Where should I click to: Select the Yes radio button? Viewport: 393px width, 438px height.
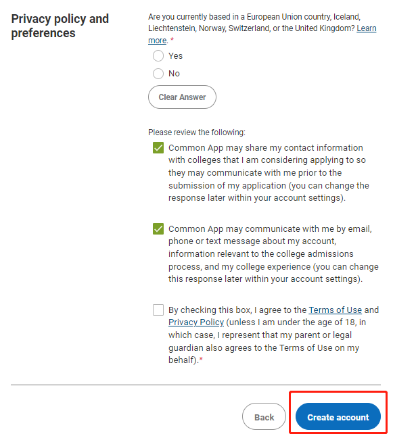tap(158, 56)
